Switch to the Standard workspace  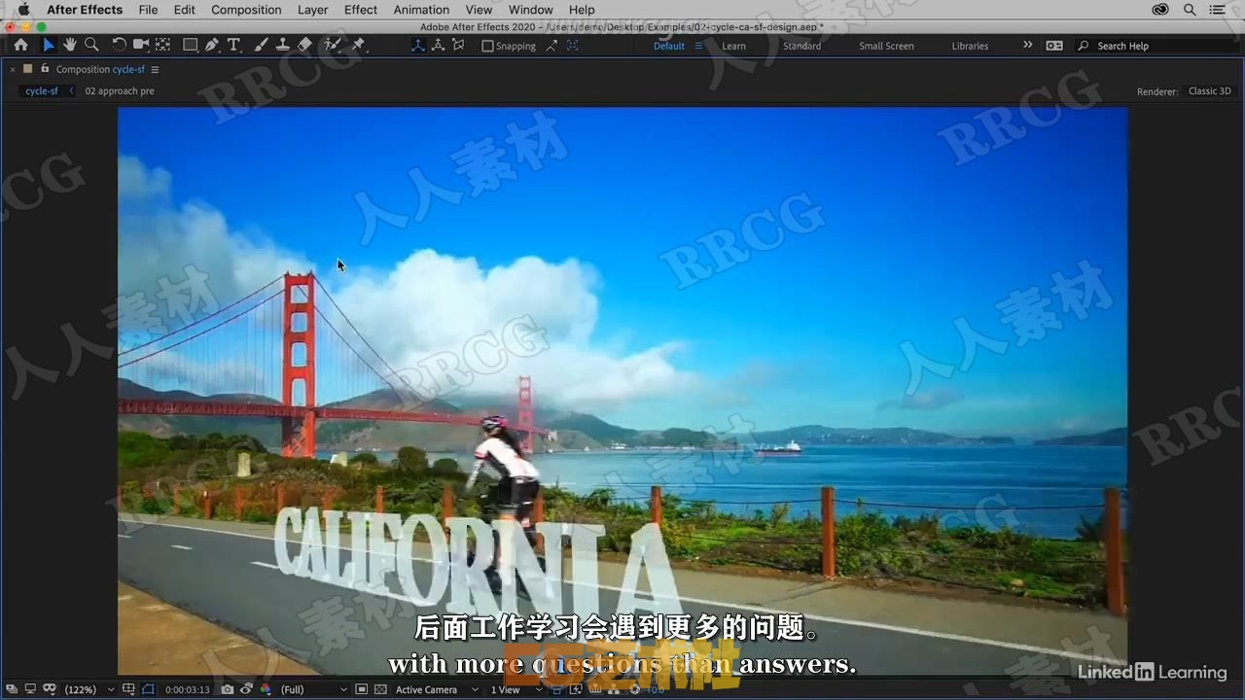pos(801,46)
